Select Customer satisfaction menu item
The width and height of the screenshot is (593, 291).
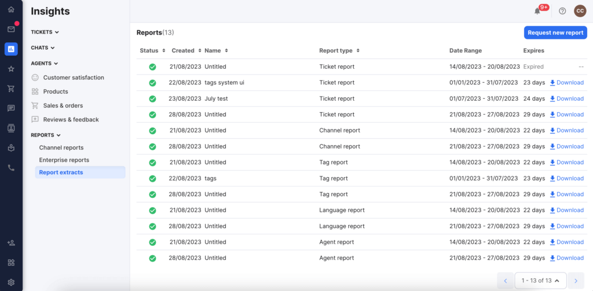[74, 78]
